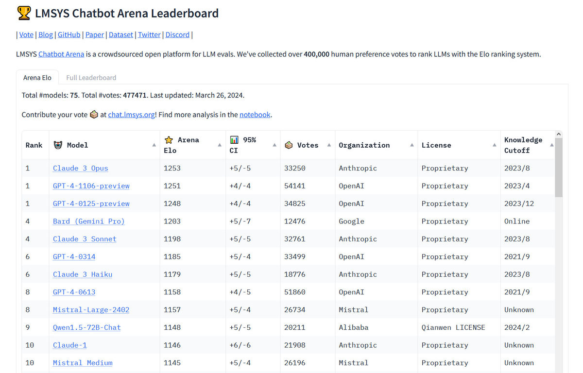Image resolution: width=583 pixels, height=373 pixels.
Task: Open the Claude 3 Haiku model link
Action: coord(83,274)
